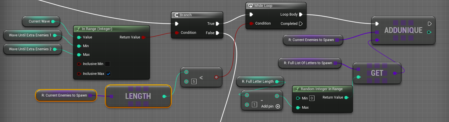Select the ADDUNIQUE node
449x122 pixels.
403,30
